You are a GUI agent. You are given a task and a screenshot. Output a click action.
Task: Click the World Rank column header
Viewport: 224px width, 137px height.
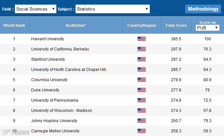point(14,25)
